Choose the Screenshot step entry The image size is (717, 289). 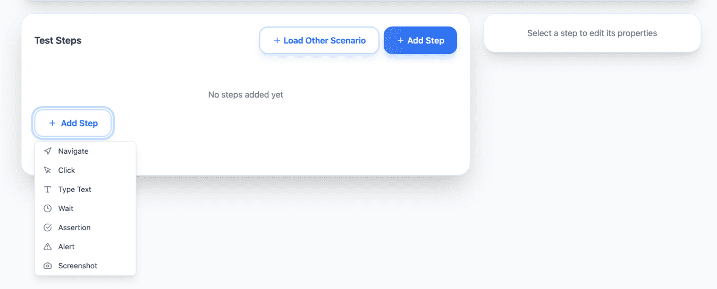point(78,266)
